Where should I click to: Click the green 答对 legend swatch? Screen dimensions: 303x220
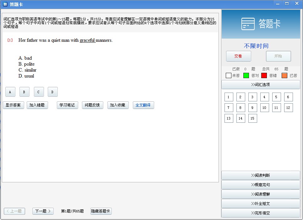tap(246, 75)
